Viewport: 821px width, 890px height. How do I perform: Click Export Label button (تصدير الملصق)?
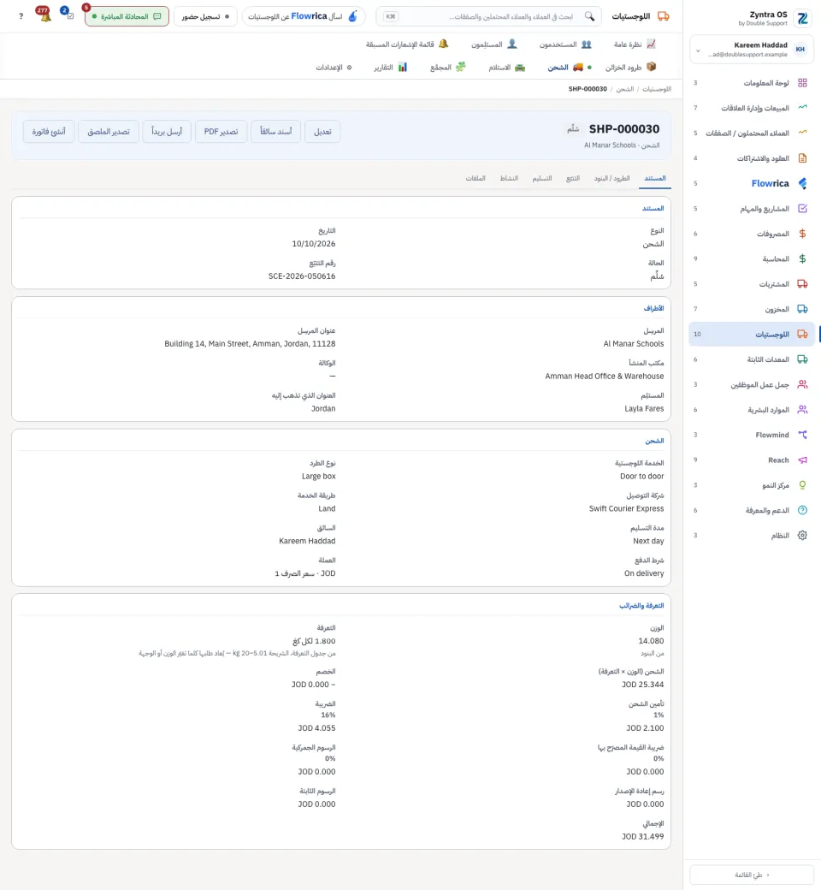[x=109, y=132]
